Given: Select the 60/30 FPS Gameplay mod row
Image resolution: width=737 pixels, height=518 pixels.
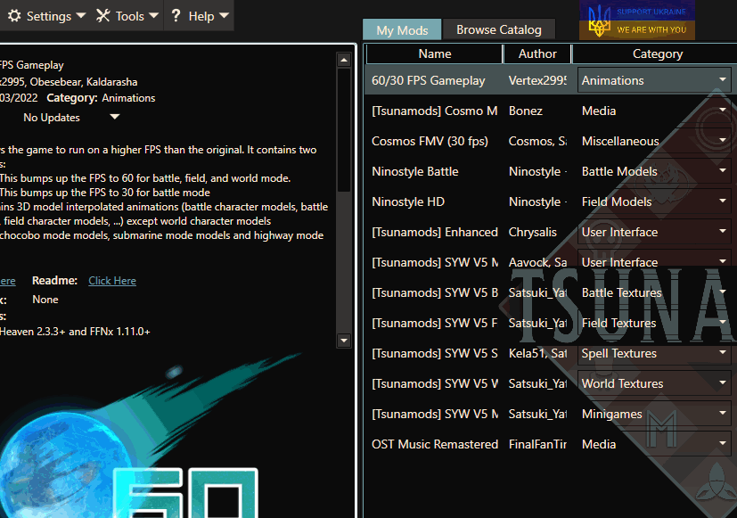Looking at the screenshot, I should click(x=551, y=80).
